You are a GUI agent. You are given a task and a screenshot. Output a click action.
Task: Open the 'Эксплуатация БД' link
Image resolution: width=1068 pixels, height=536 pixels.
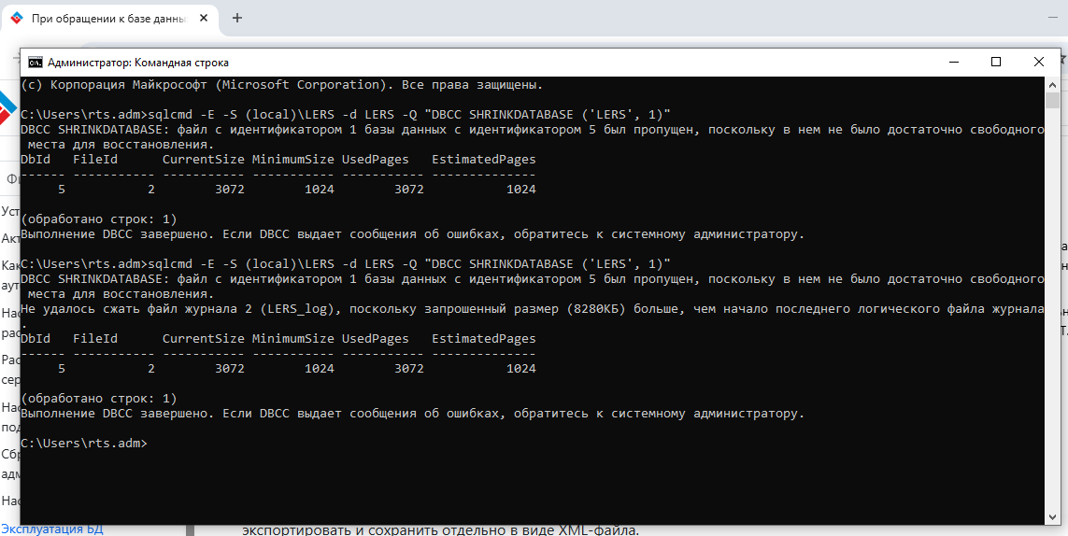click(51, 529)
